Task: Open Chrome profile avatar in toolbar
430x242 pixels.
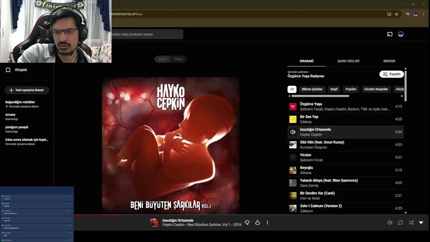Action: click(416, 14)
